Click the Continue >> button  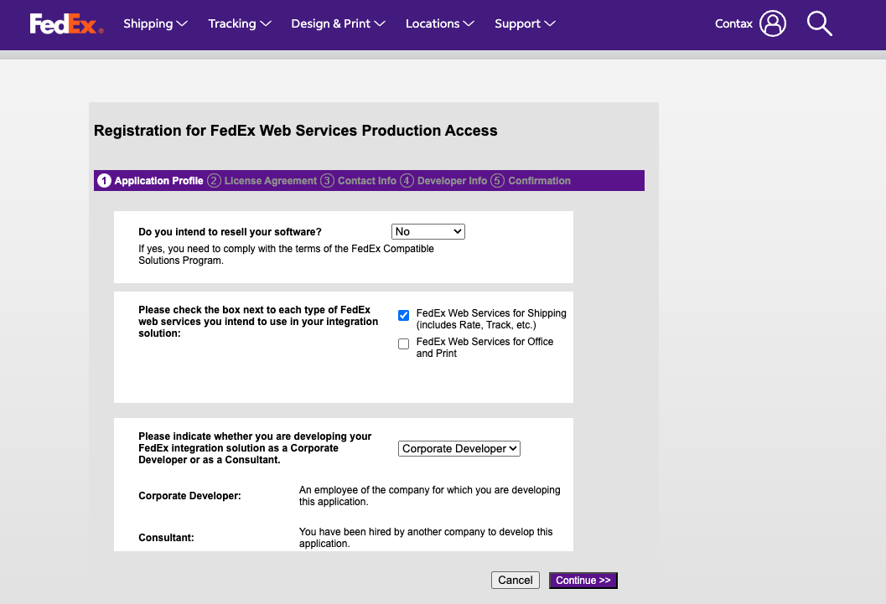pos(583,581)
